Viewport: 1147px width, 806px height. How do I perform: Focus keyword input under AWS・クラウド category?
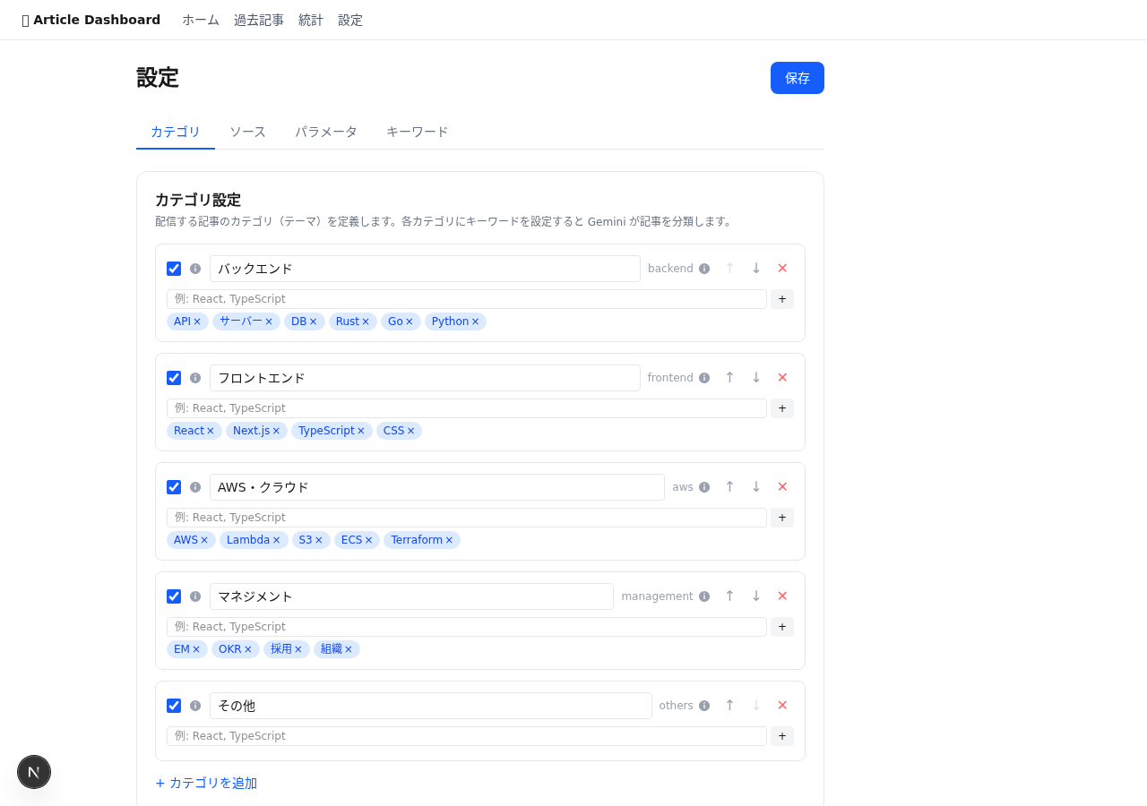467,518
